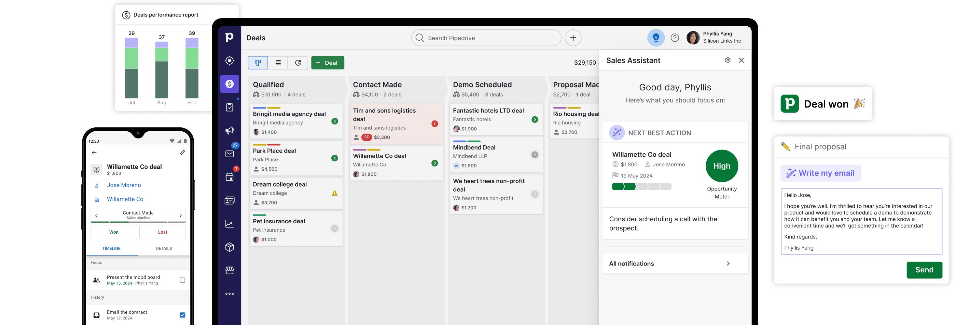The image size is (970, 325).
Task: Click the Willamette Co deal progress bar
Action: click(641, 187)
